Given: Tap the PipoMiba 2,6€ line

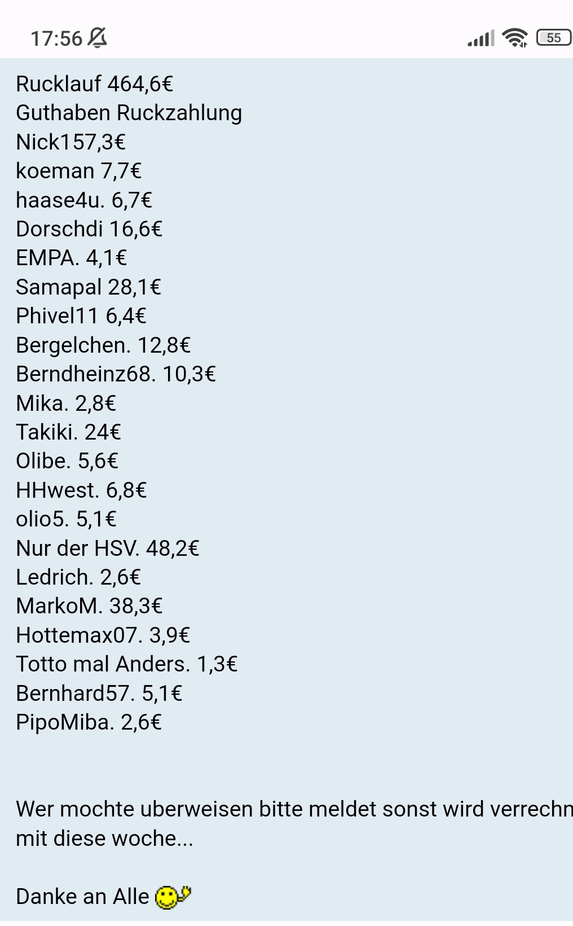Looking at the screenshot, I should (89, 722).
